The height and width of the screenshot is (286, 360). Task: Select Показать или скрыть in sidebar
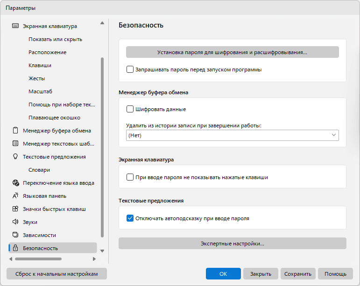55,39
